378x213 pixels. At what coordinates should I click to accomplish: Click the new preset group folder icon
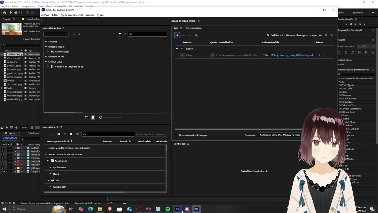pos(58,134)
